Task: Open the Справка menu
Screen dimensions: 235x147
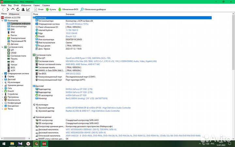Action: 46,5
